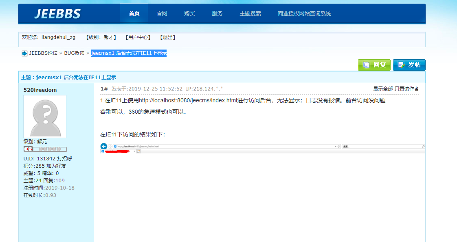
Task: Click the blue arrow breadcrumb icon
Action: pyautogui.click(x=24, y=54)
